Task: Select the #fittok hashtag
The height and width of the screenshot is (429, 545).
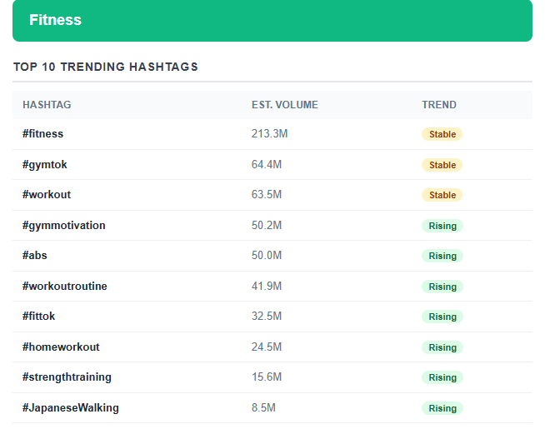Action: pyautogui.click(x=38, y=316)
